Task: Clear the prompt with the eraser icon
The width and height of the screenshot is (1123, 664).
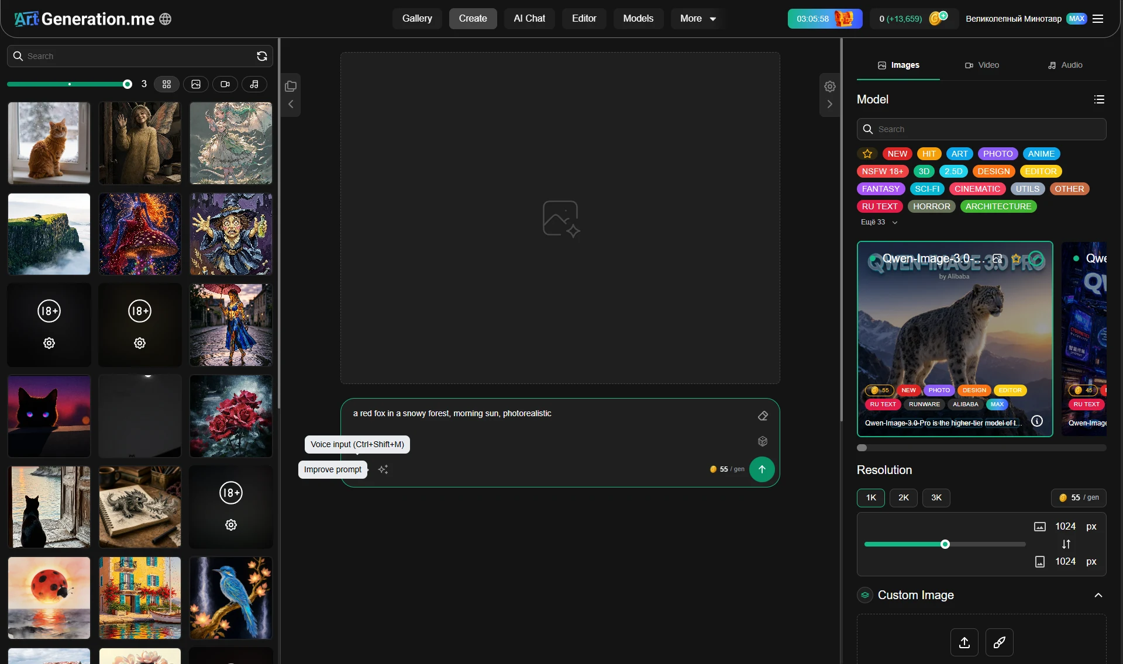Action: (763, 416)
